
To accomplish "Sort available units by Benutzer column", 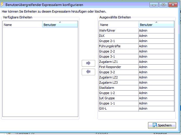I will pyautogui.click(x=60, y=25).
